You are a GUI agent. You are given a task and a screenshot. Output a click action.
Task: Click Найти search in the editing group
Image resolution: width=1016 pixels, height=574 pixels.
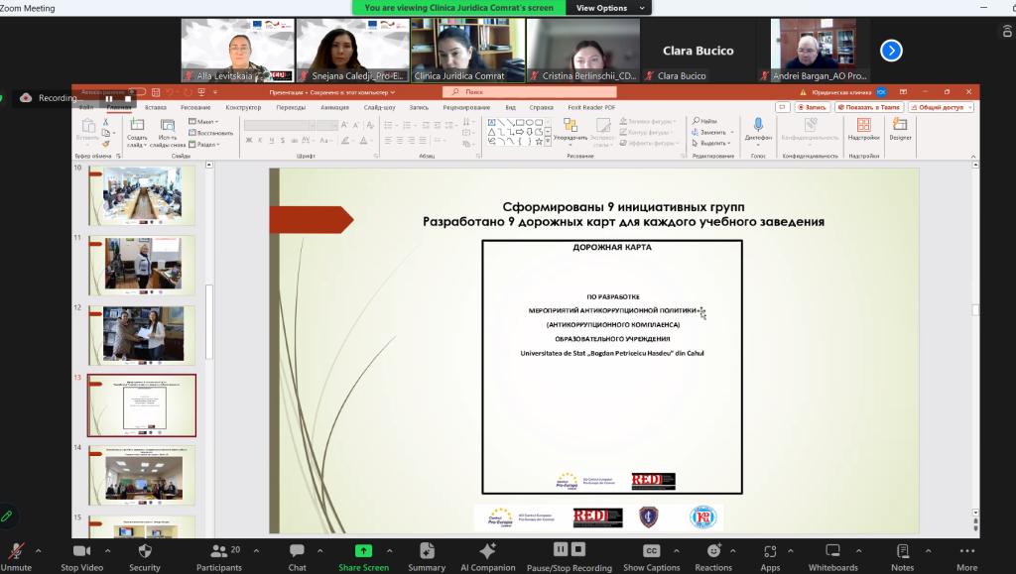click(x=704, y=121)
